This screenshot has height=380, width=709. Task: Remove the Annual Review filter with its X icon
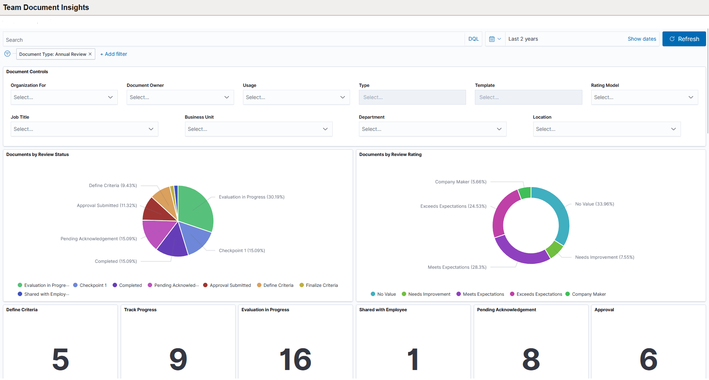click(x=90, y=54)
